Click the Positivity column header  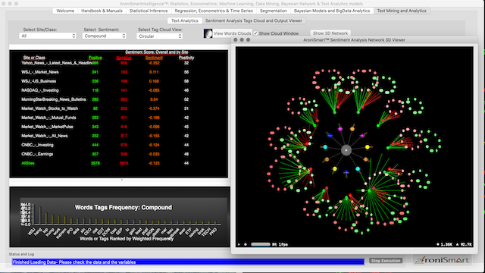pyautogui.click(x=186, y=58)
